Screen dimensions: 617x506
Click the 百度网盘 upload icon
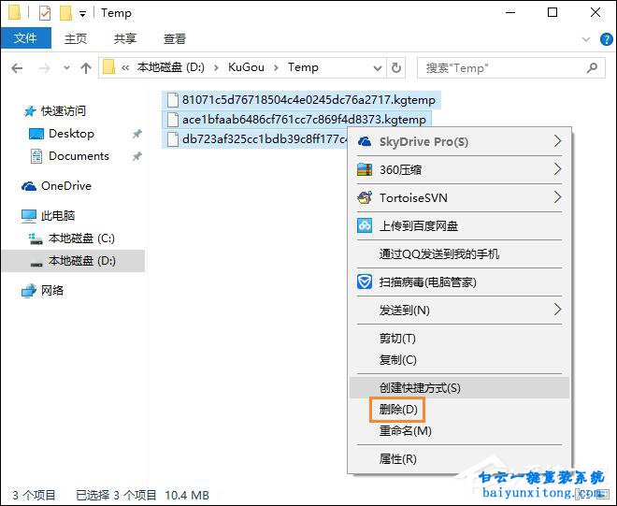(x=365, y=225)
